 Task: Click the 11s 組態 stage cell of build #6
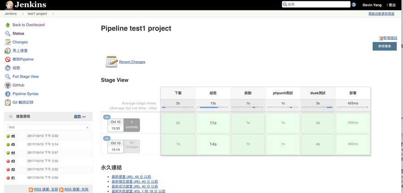pos(213,123)
